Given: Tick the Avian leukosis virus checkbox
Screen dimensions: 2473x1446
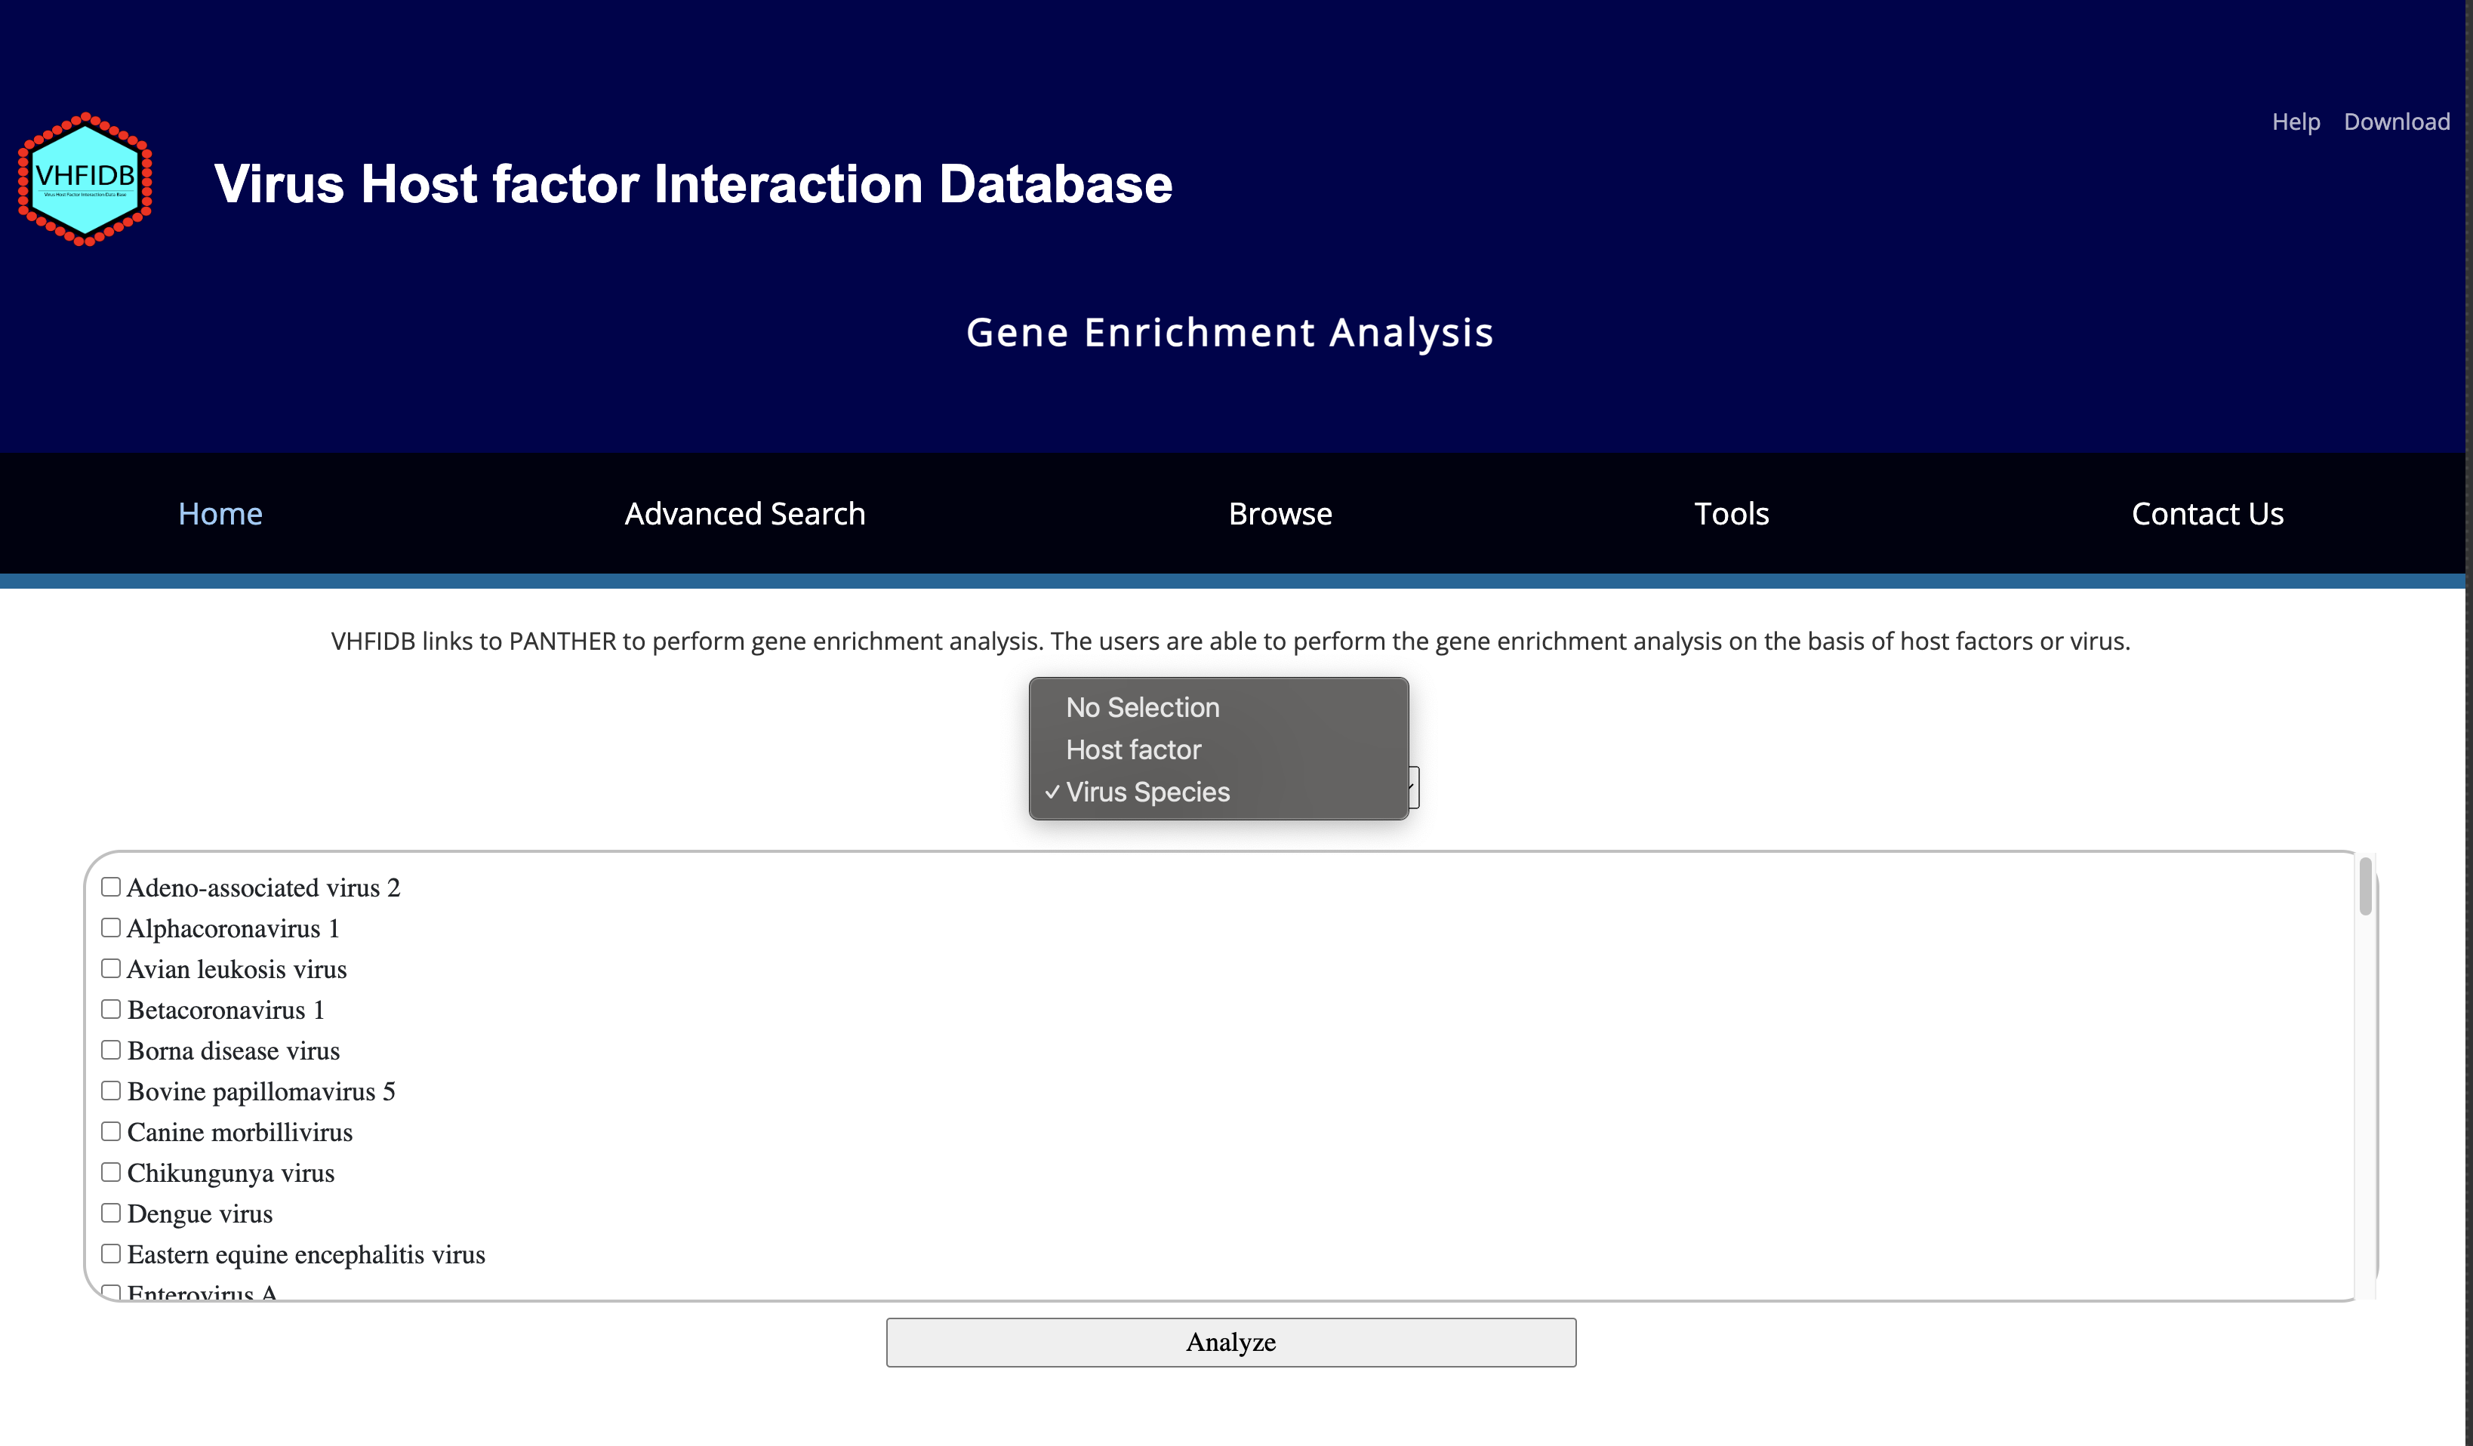Looking at the screenshot, I should tap(111, 968).
